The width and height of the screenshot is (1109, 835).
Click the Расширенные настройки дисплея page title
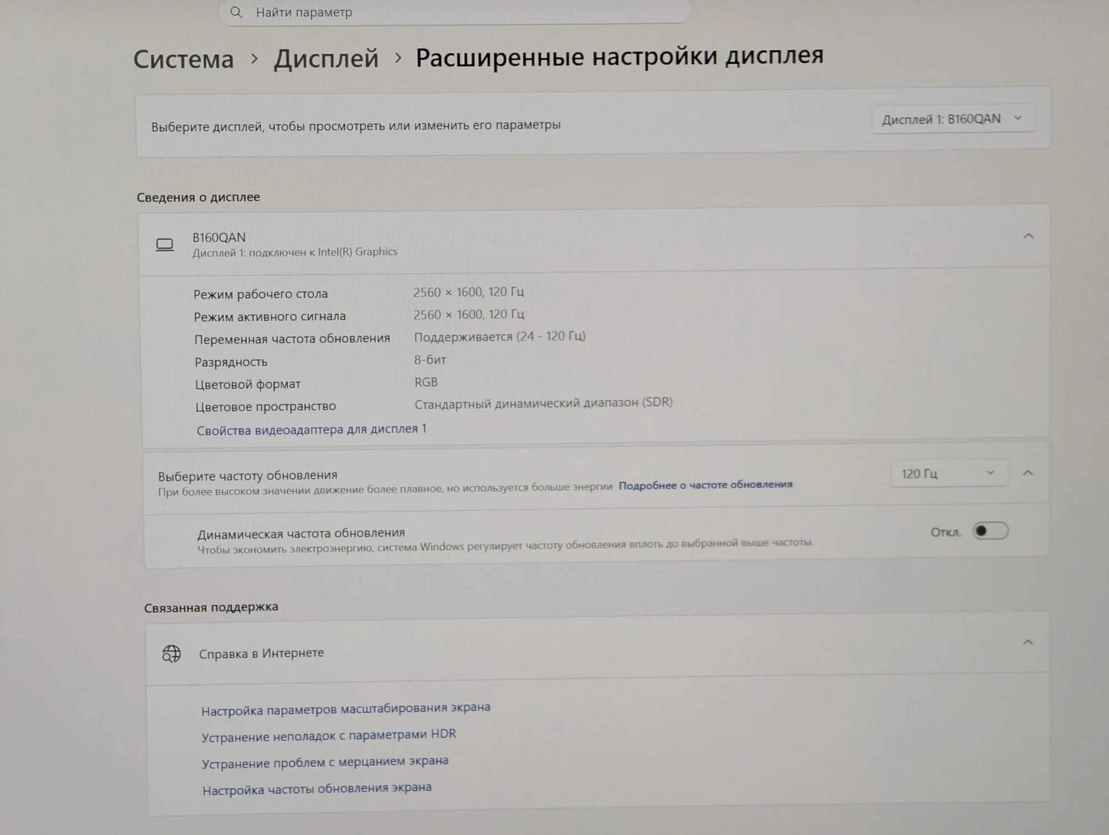619,57
